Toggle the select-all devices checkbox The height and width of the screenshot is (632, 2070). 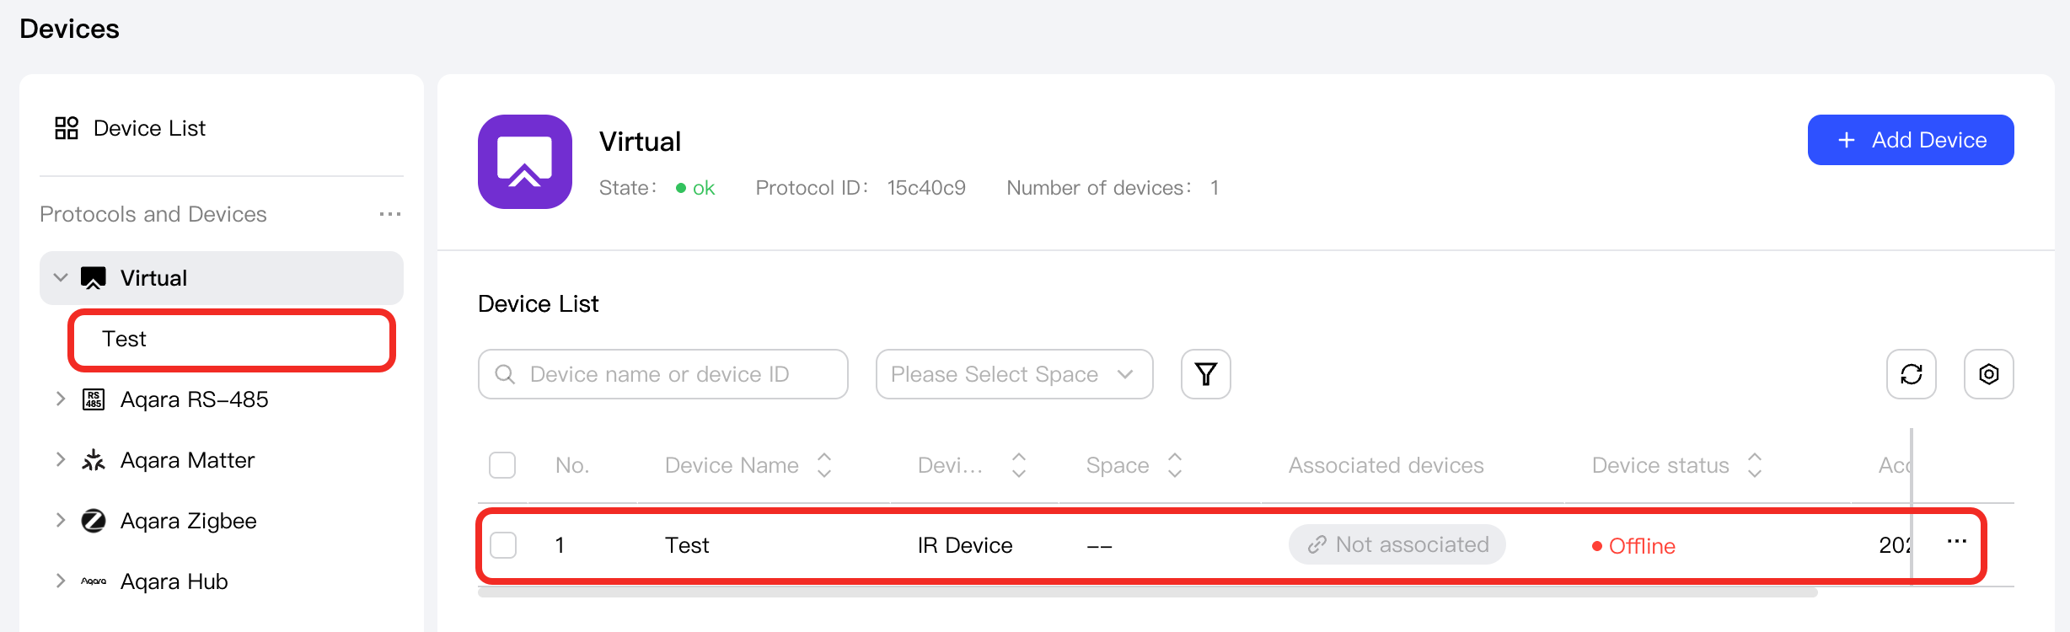click(502, 465)
